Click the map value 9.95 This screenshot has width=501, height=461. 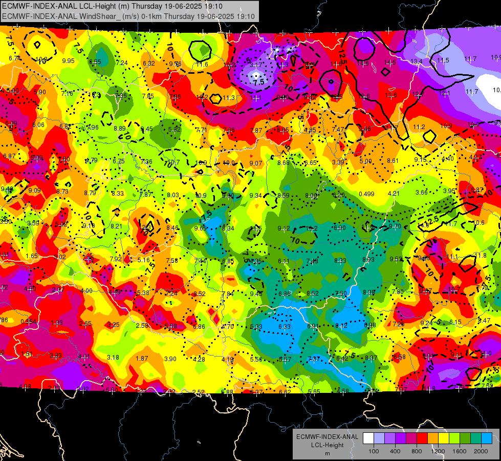pyautogui.click(x=69, y=61)
